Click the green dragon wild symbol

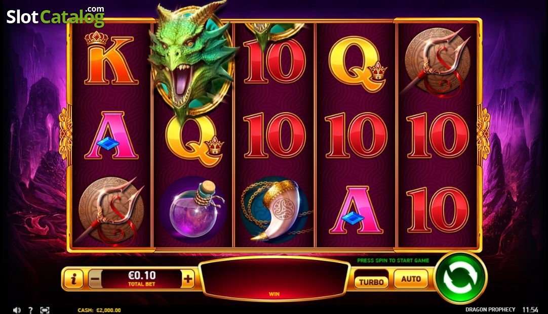(x=191, y=59)
